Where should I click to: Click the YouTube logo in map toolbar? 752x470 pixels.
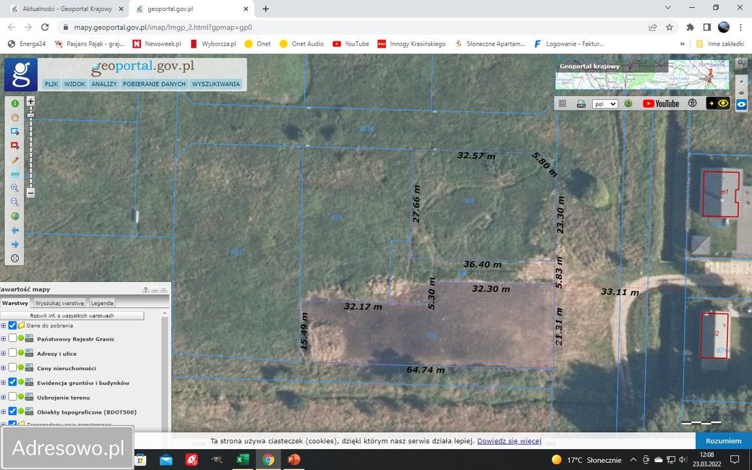(x=661, y=104)
